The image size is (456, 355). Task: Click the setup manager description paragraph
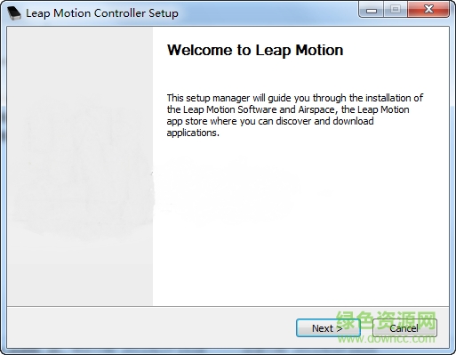pos(295,116)
